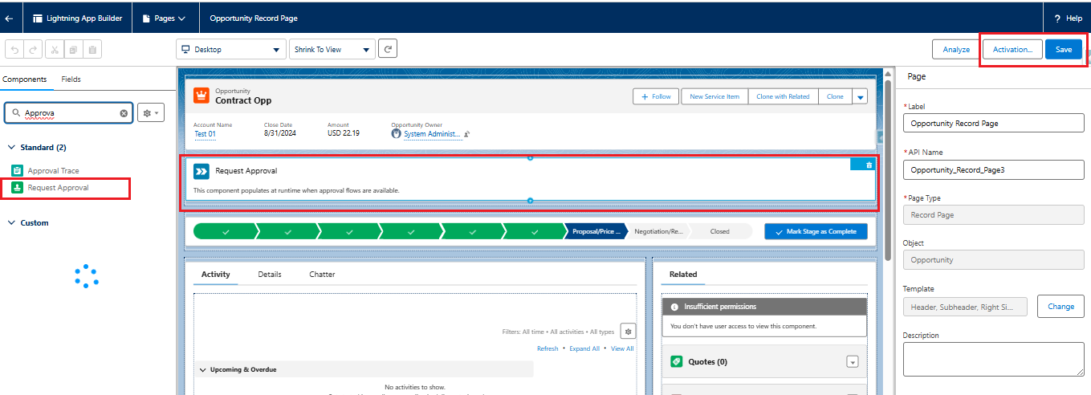Image resolution: width=1091 pixels, height=395 pixels.
Task: Select Approval Trace component in list
Action: pos(53,170)
